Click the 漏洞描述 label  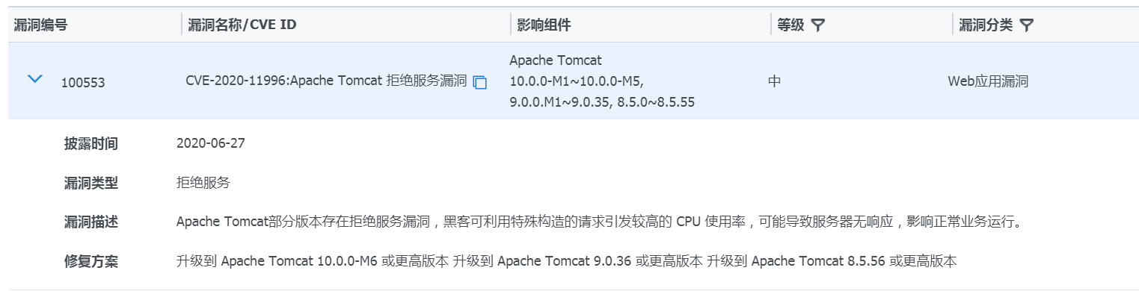click(x=91, y=222)
